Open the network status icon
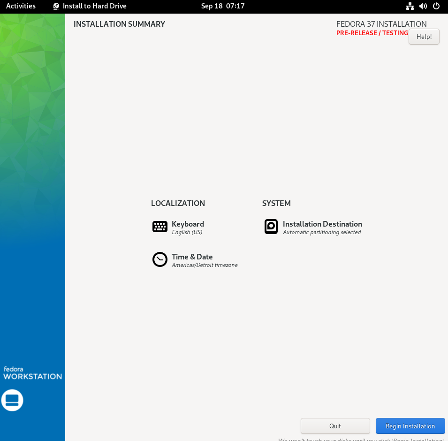The width and height of the screenshot is (448, 441). (x=410, y=6)
